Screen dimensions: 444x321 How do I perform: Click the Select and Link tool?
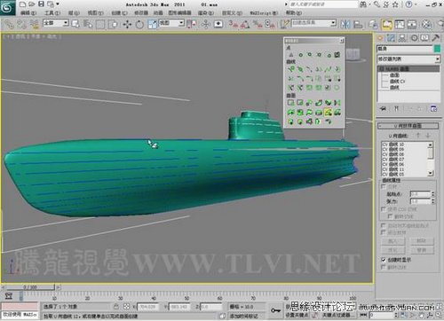(9, 24)
